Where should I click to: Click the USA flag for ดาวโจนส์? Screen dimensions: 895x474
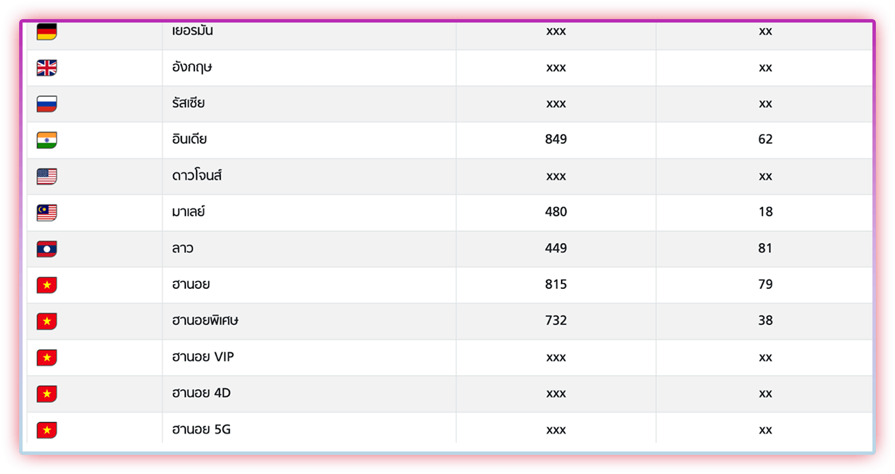[x=47, y=176]
